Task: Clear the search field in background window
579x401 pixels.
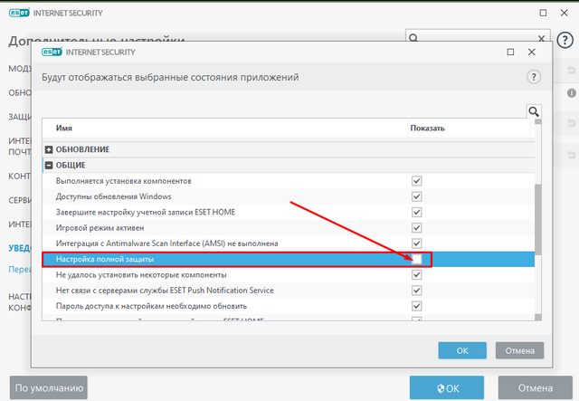Action: [x=541, y=38]
